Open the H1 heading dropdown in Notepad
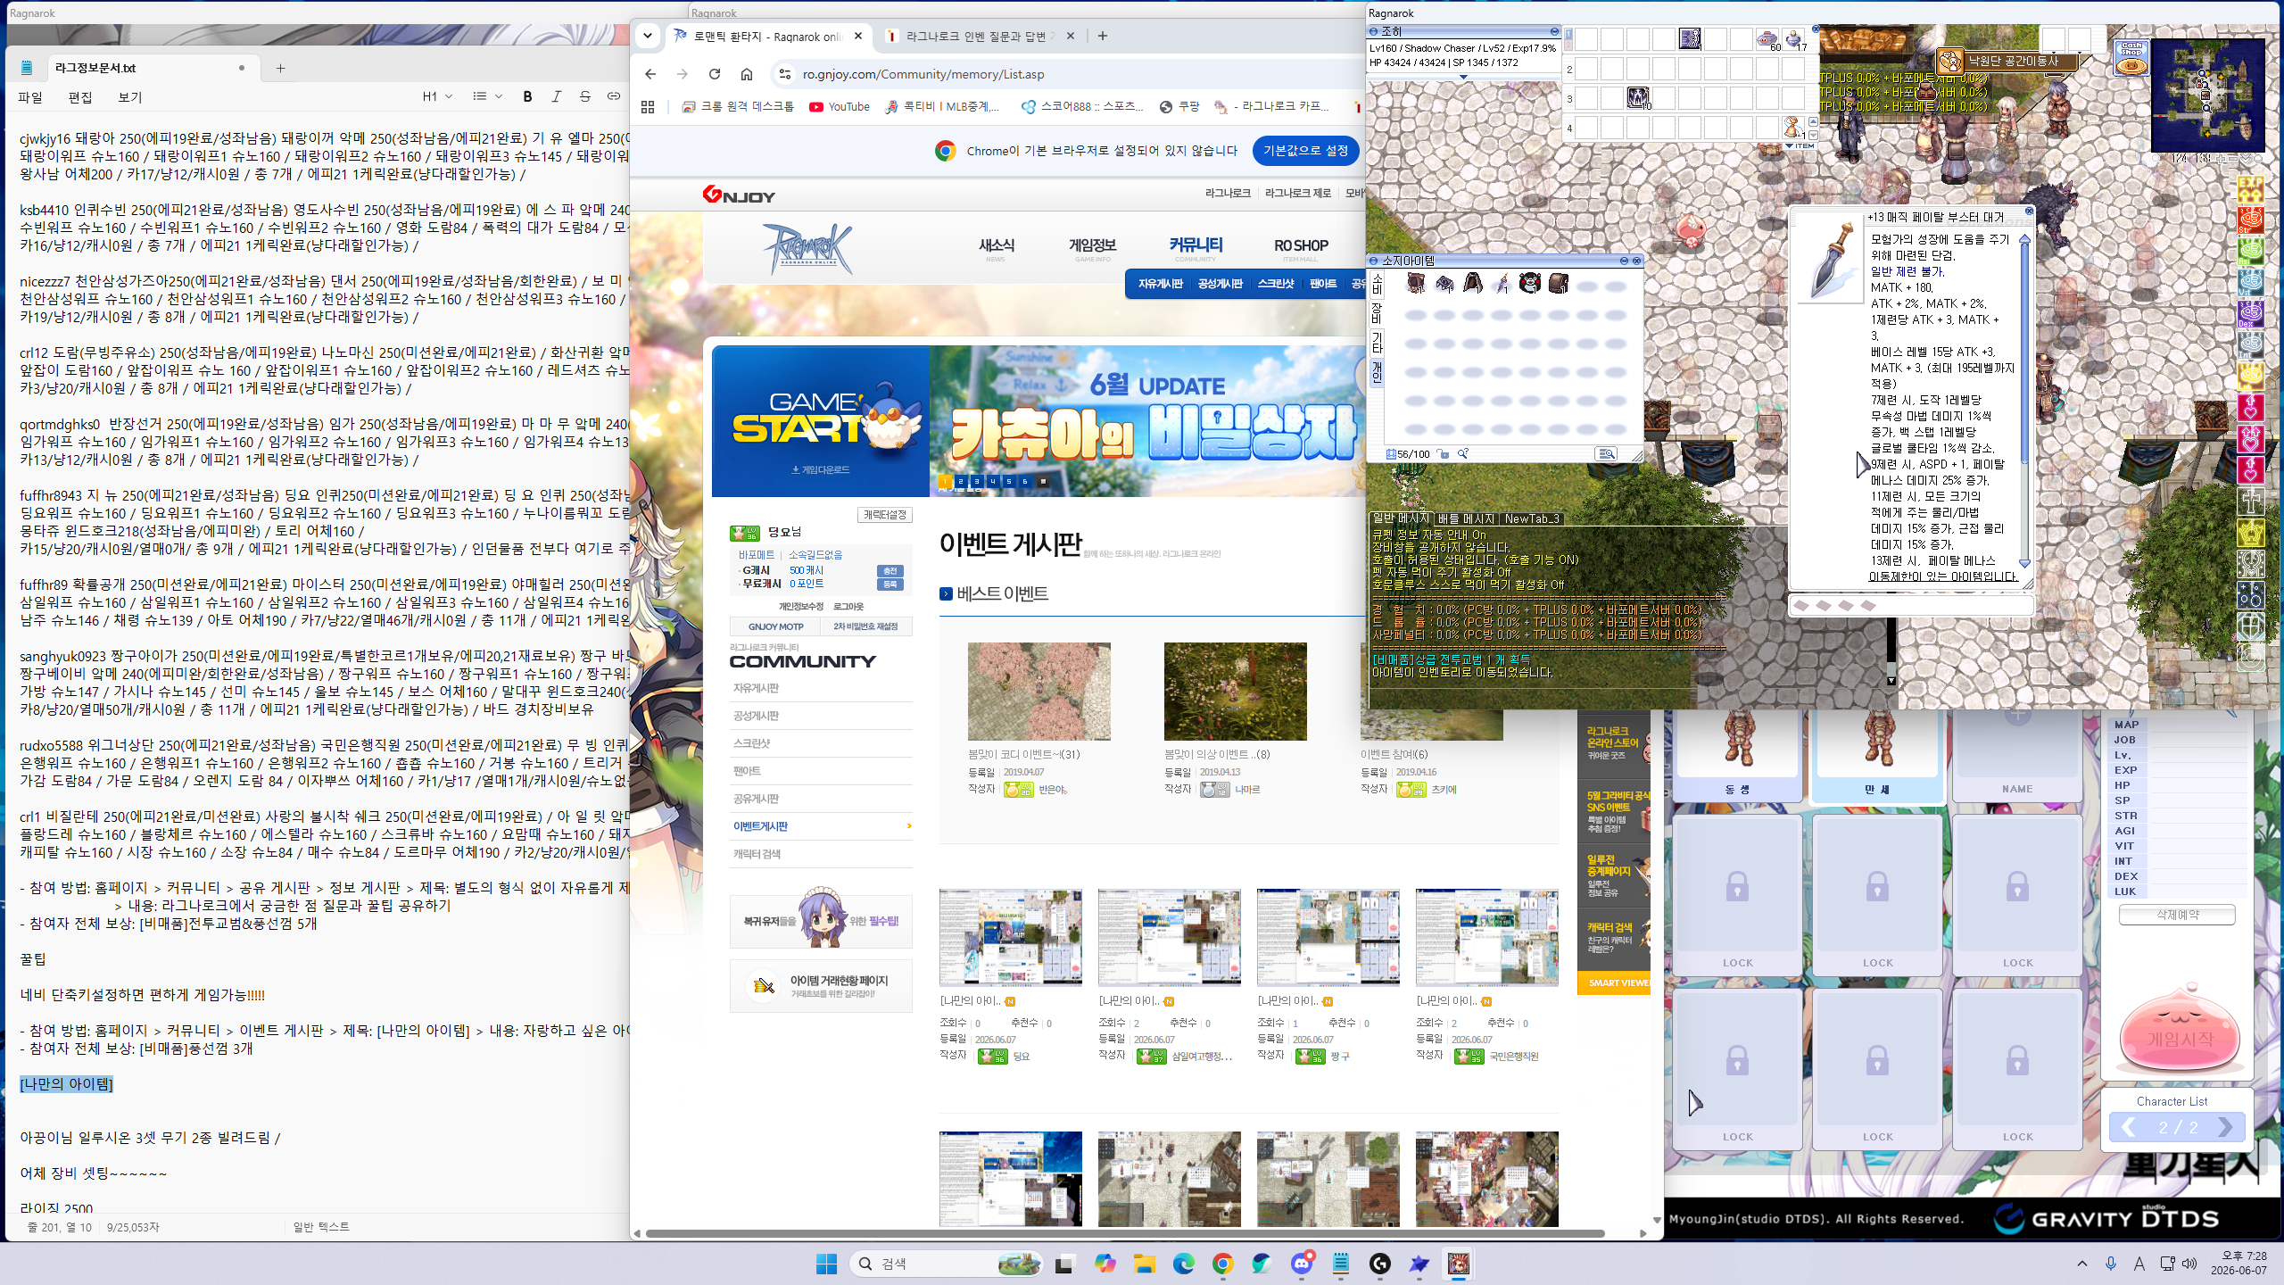This screenshot has width=2284, height=1285. tap(437, 96)
